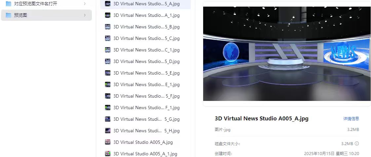The image size is (371, 157).
Task: Click thumbnail icon of News Studio F_1.jpg
Action: point(108,108)
